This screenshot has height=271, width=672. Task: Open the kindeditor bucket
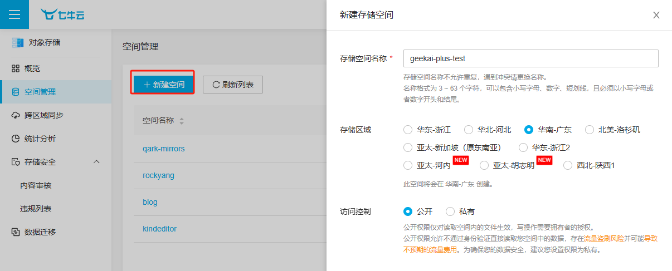coord(160,229)
